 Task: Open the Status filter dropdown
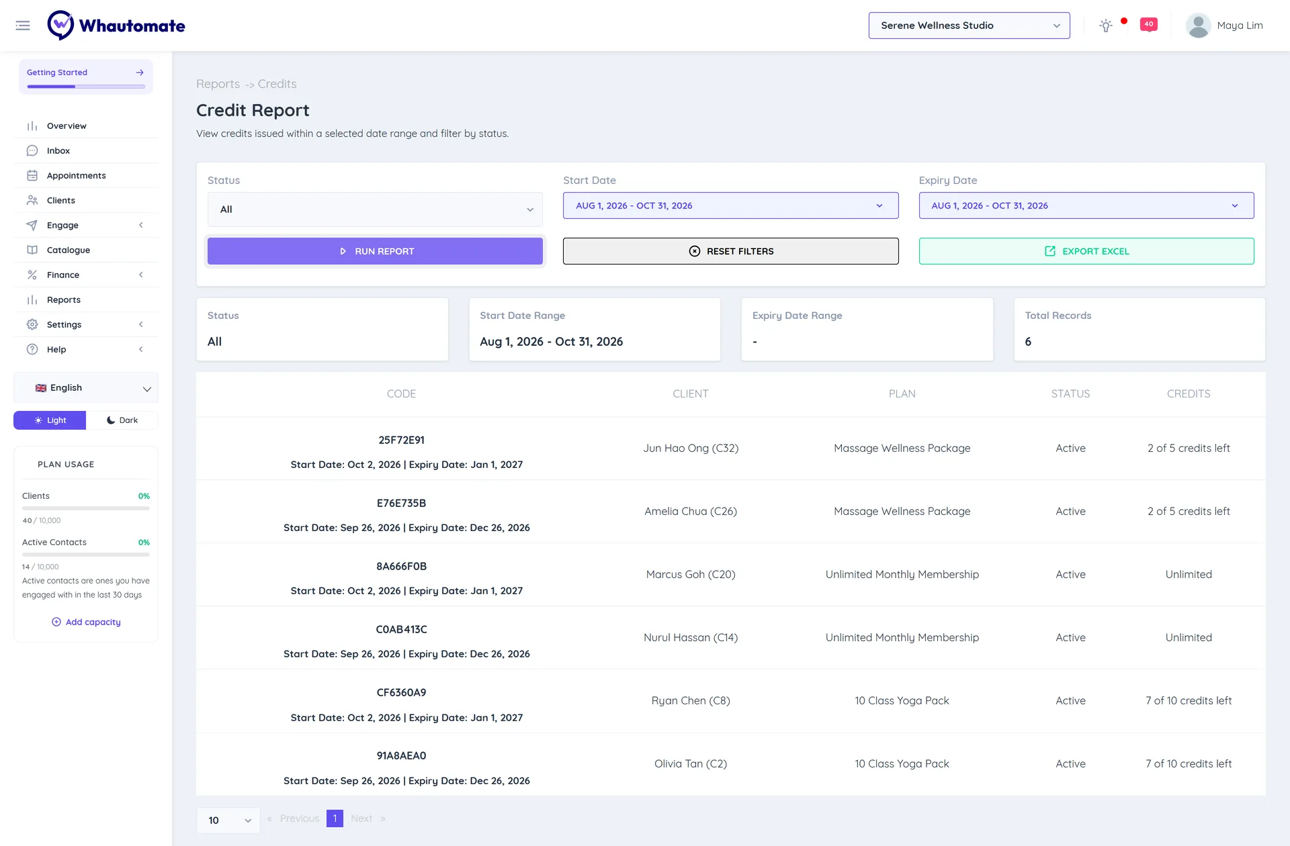click(x=375, y=209)
